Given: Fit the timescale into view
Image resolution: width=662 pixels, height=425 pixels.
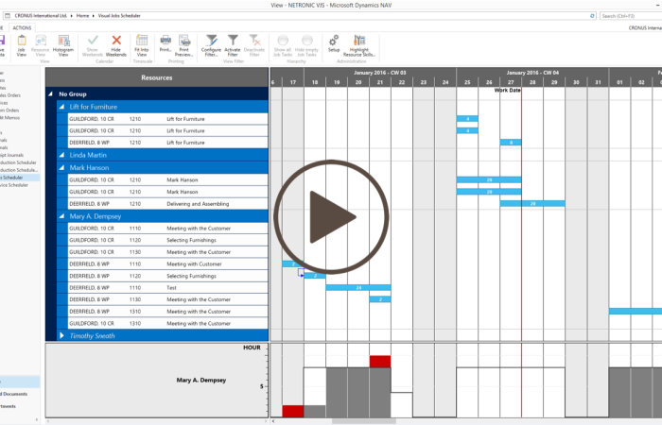Looking at the screenshot, I should pyautogui.click(x=142, y=45).
